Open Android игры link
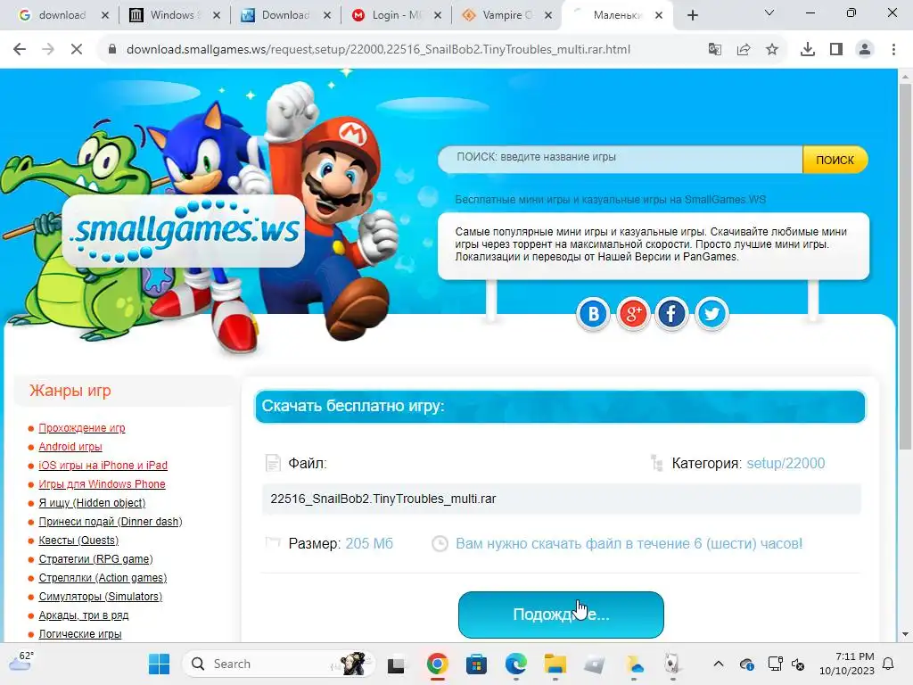Image resolution: width=913 pixels, height=685 pixels. (x=70, y=446)
